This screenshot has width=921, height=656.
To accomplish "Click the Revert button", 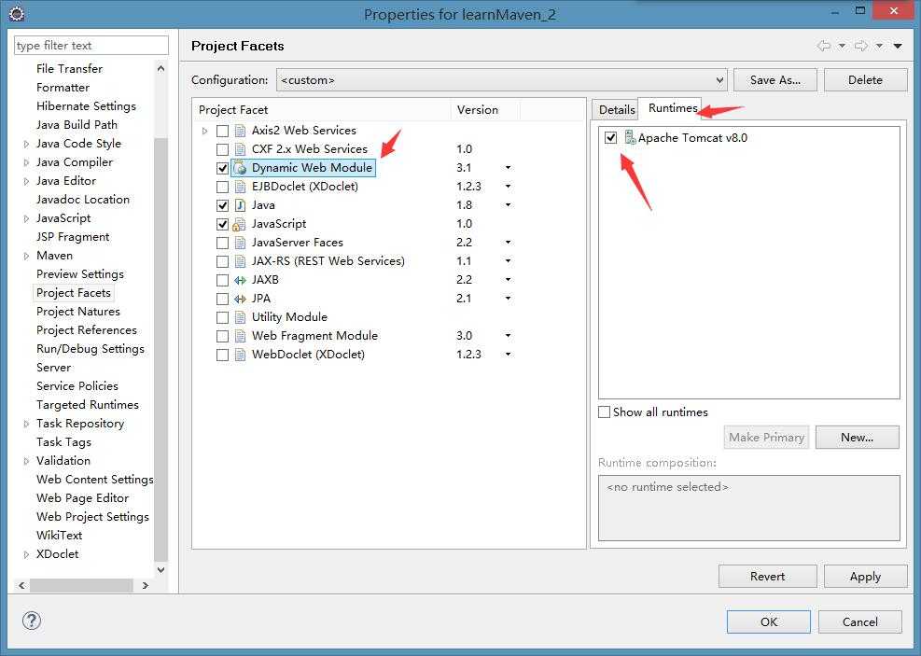I will pyautogui.click(x=767, y=577).
